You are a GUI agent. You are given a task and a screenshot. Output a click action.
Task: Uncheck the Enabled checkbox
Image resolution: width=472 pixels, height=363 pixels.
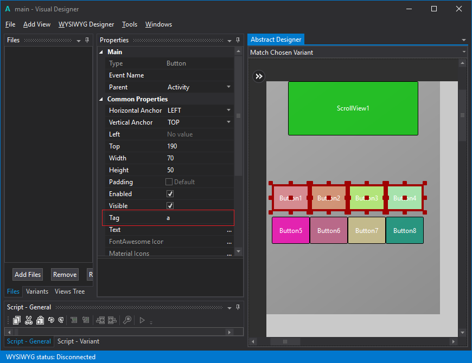pos(170,194)
